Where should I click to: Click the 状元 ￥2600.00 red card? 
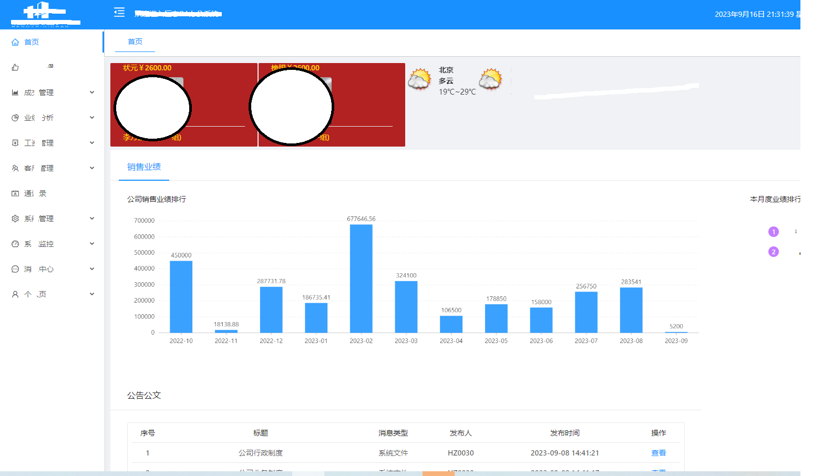click(184, 105)
